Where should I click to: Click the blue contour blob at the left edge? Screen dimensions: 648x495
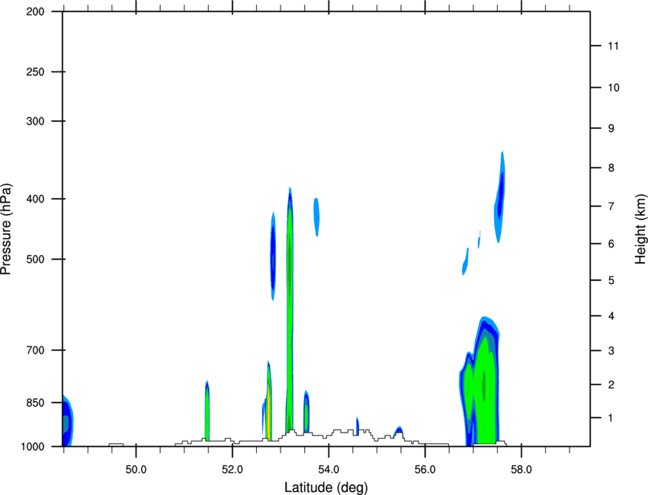click(67, 421)
